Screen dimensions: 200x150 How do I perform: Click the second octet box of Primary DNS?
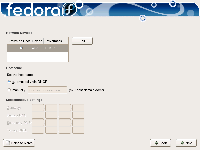[51, 115]
